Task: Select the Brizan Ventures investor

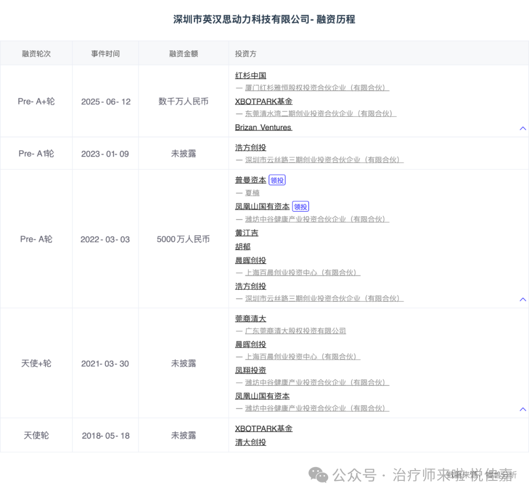Action: [263, 127]
